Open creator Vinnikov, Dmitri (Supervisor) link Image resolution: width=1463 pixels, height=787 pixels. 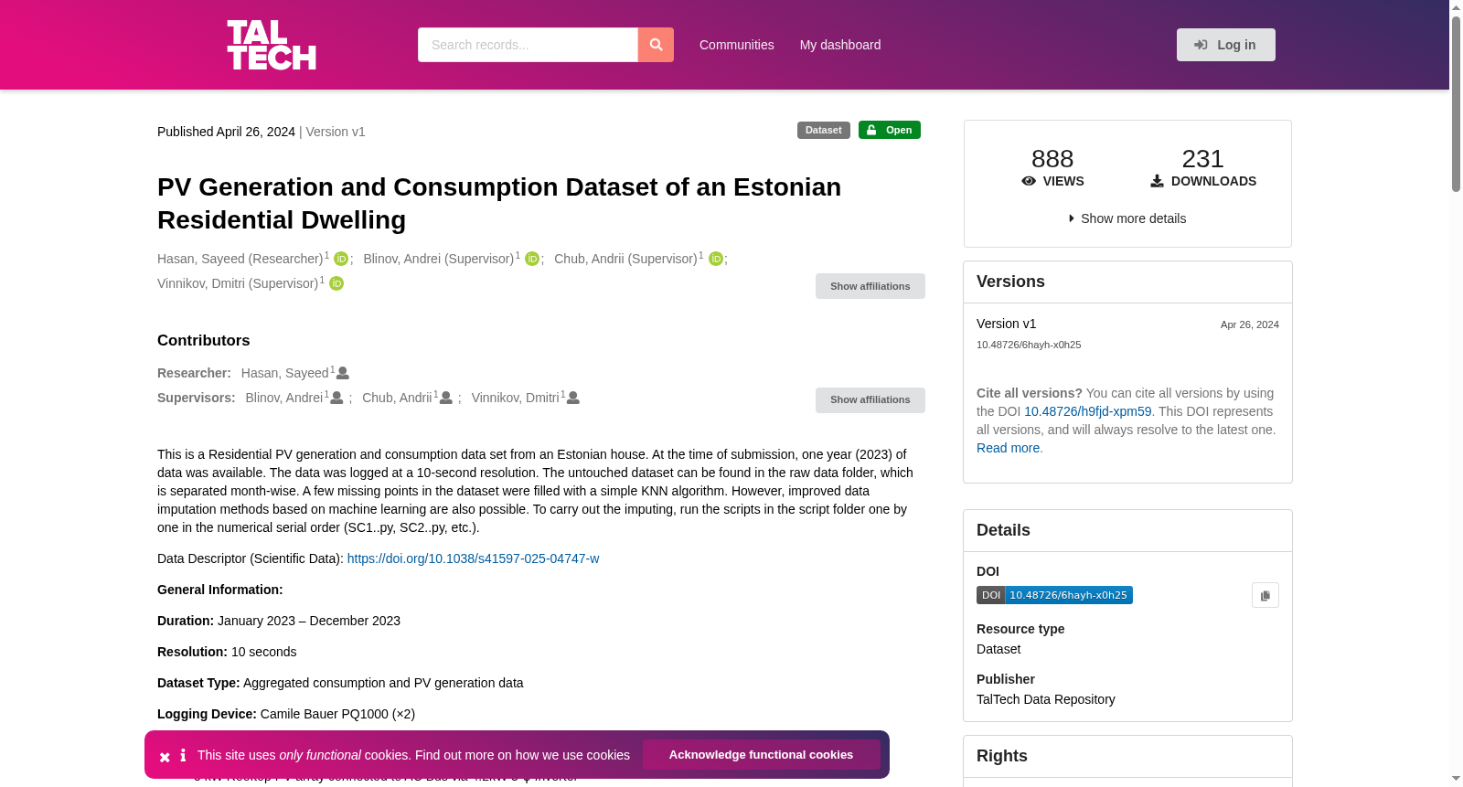[x=238, y=283]
